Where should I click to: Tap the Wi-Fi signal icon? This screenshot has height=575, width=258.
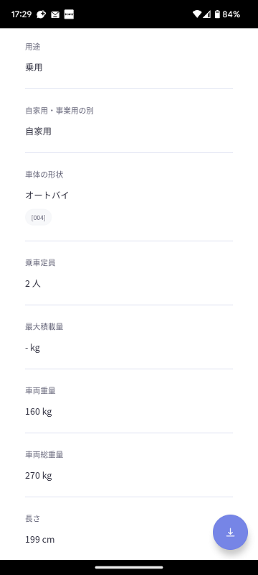pyautogui.click(x=197, y=14)
